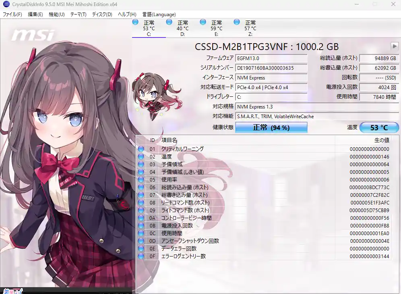The height and width of the screenshot is (294, 401).
Task: Click the drive letter field C:
Action: point(271,97)
